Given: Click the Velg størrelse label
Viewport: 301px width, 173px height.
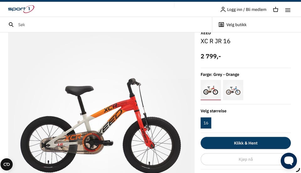Looking at the screenshot, I should tap(214, 111).
